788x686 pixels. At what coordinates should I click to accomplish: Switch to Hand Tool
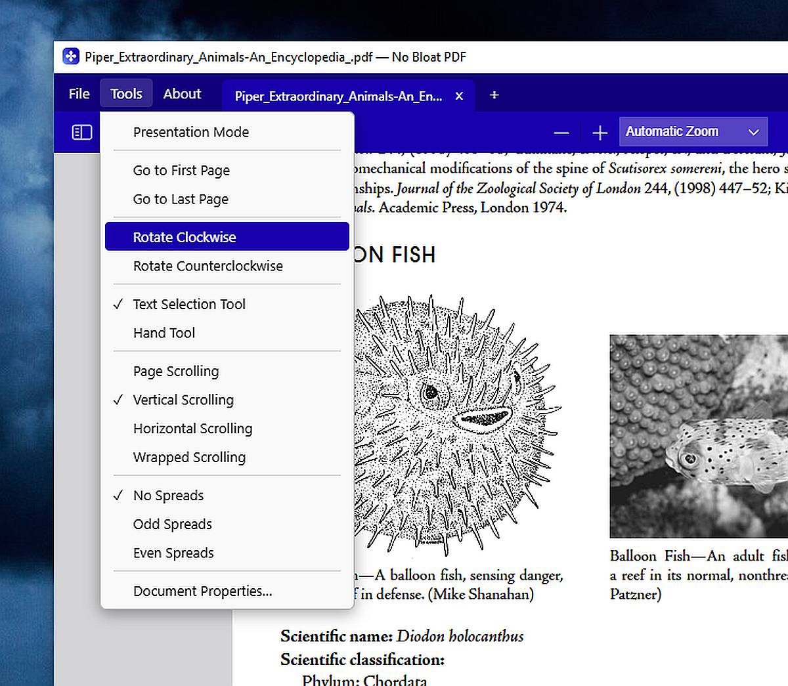tap(227, 333)
